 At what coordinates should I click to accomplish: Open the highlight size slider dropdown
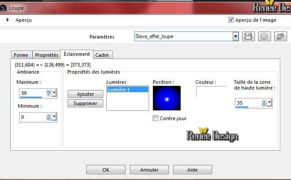[x=270, y=103]
